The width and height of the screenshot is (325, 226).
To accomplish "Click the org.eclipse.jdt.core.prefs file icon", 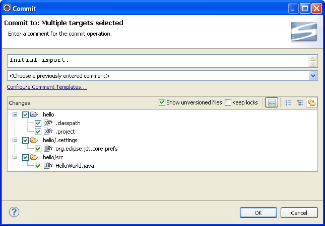I will pyautogui.click(x=48, y=149).
